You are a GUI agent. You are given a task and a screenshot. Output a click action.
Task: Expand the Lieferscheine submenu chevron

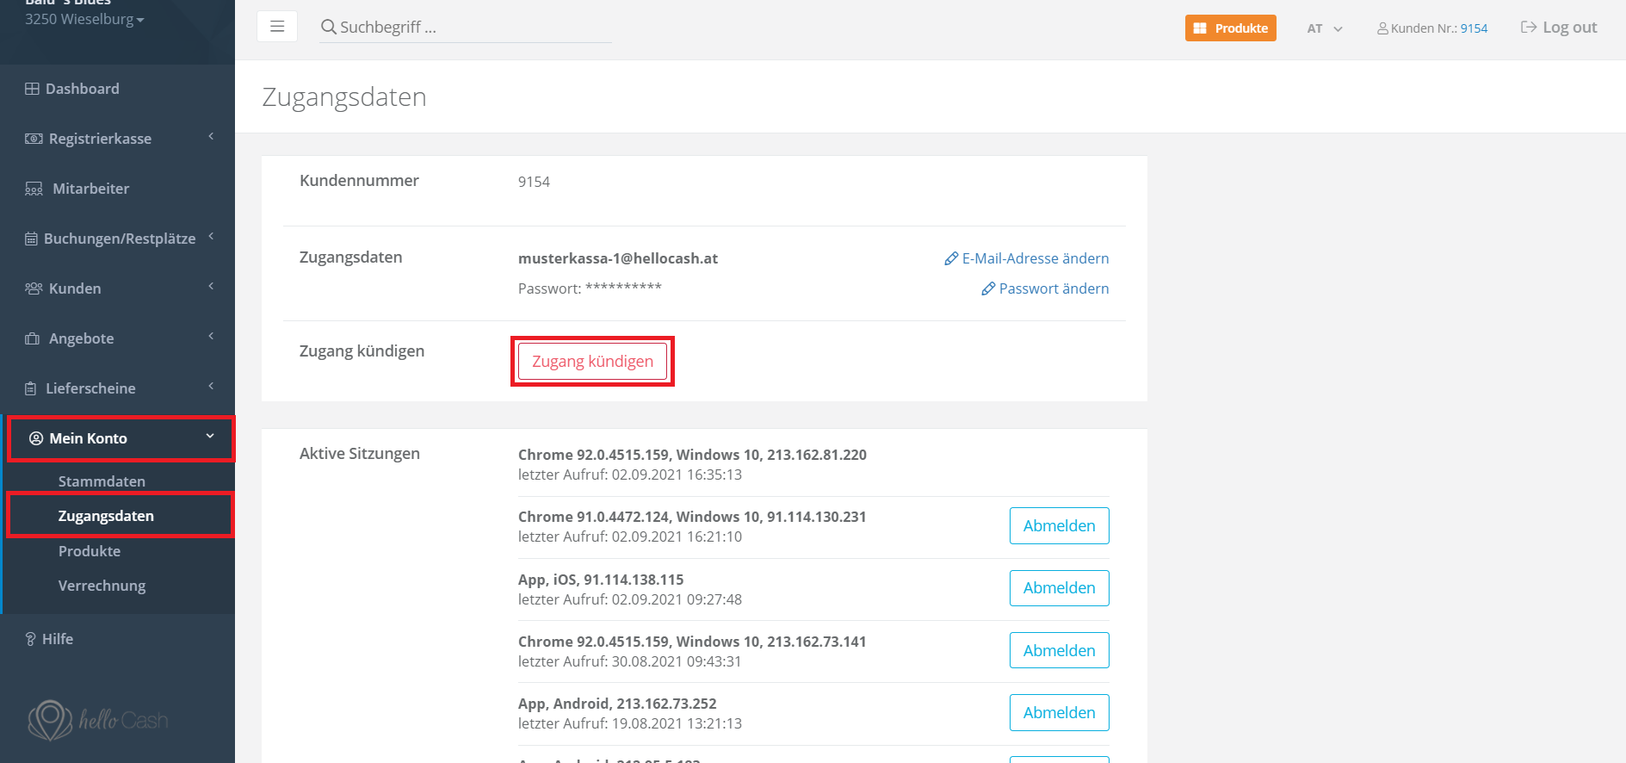point(211,387)
